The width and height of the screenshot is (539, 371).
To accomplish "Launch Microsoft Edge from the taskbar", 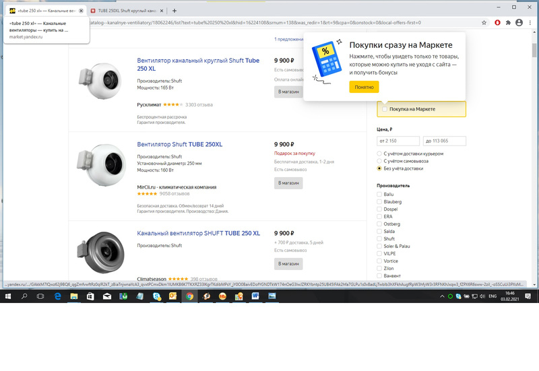I will pyautogui.click(x=57, y=296).
